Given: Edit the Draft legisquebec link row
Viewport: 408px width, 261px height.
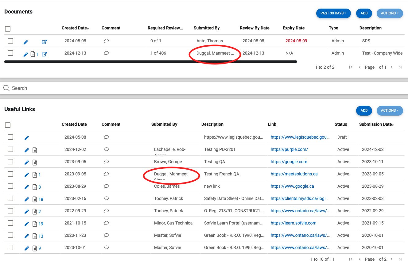Looking at the screenshot, I should 27,138.
